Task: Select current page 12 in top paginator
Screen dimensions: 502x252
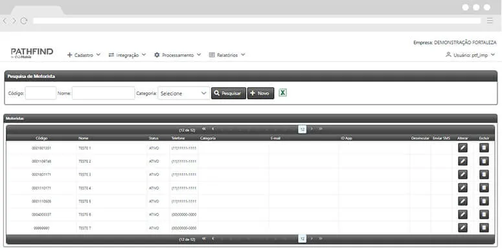Action: pos(302,129)
